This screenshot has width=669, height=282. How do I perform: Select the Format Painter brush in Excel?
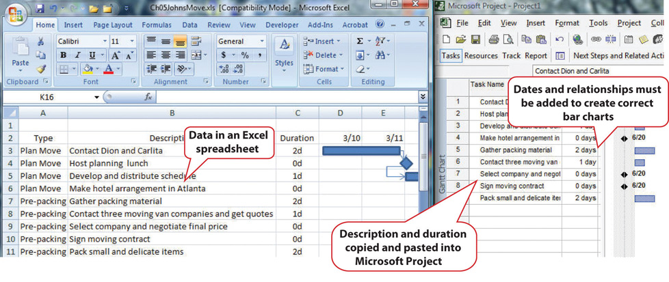pos(41,68)
